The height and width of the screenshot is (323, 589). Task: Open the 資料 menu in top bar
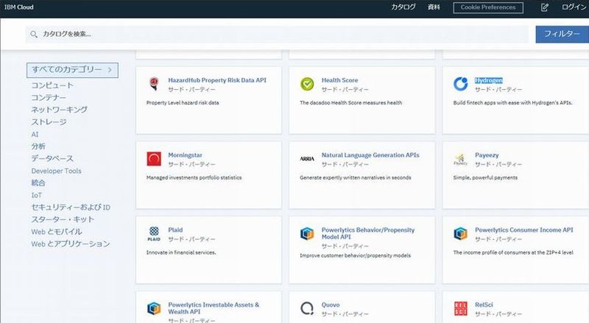click(434, 7)
